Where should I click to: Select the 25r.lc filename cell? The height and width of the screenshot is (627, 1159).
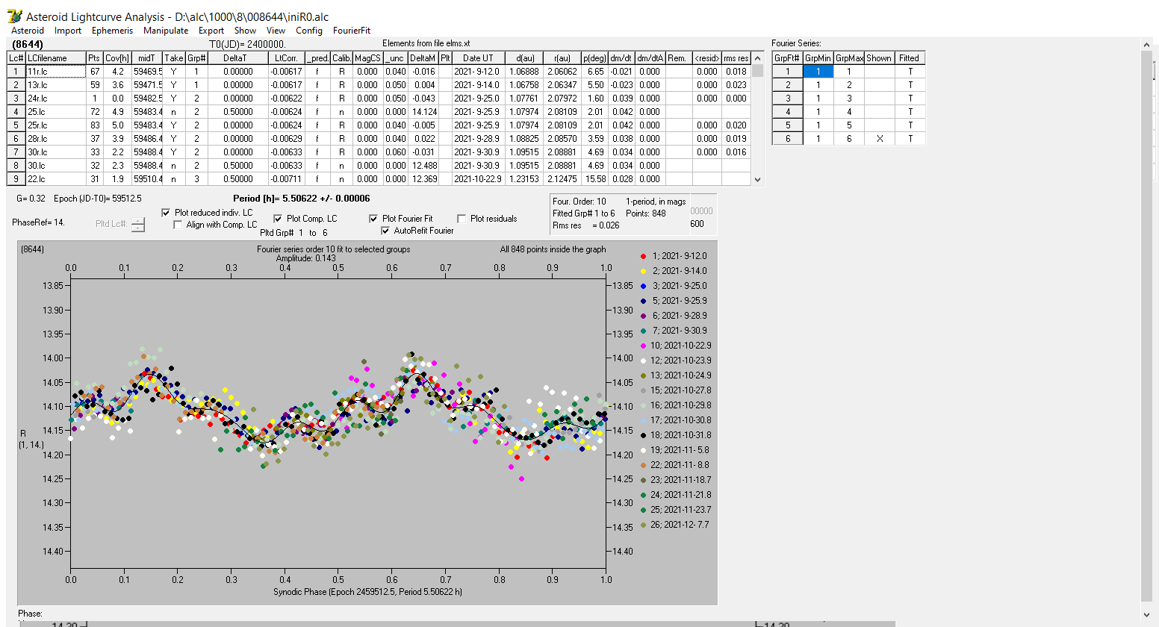55,125
